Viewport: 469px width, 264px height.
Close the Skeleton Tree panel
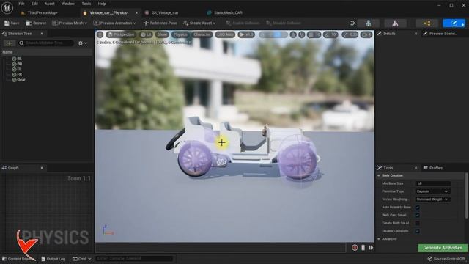click(x=42, y=34)
